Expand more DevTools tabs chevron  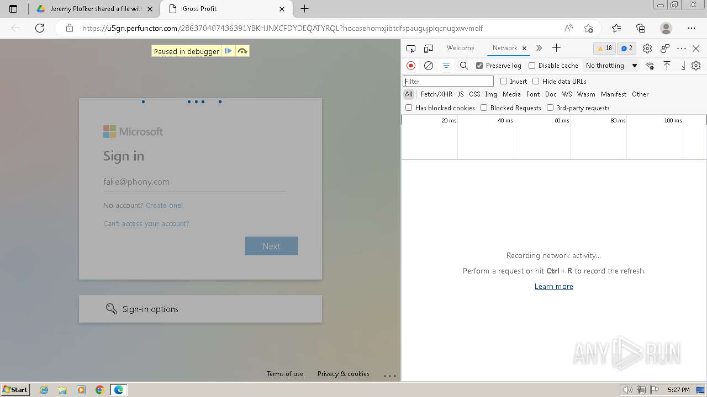[x=539, y=48]
